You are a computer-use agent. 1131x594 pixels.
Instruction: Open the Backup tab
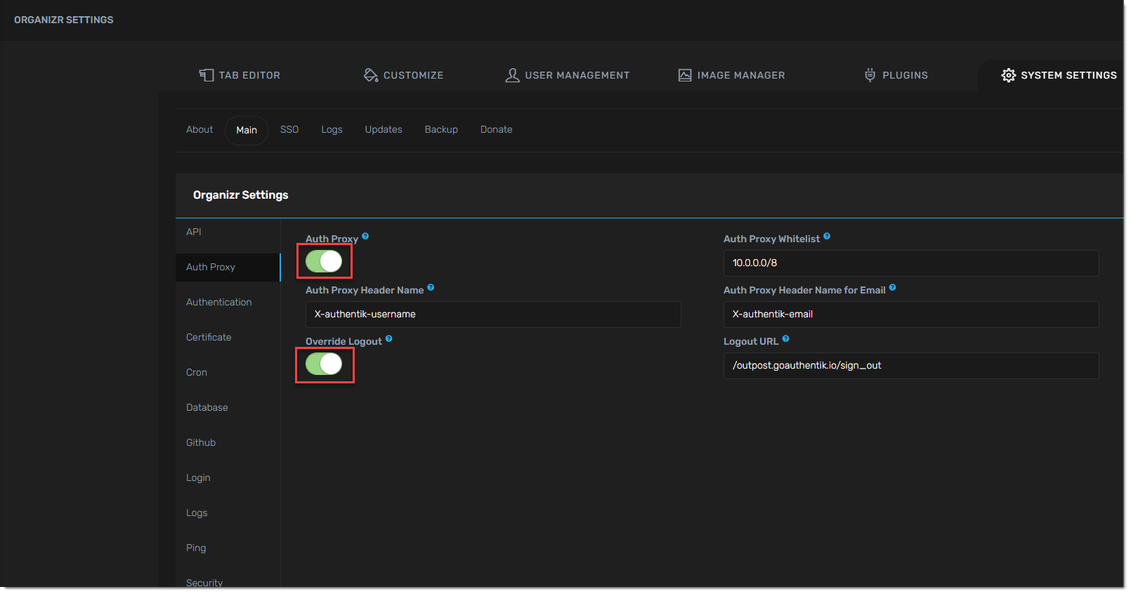pos(440,130)
